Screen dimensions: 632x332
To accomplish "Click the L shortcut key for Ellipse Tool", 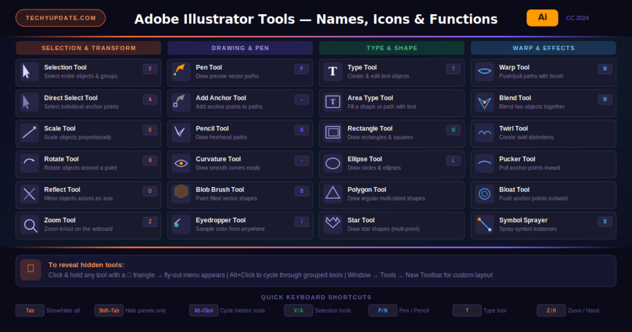I will click(x=453, y=161).
